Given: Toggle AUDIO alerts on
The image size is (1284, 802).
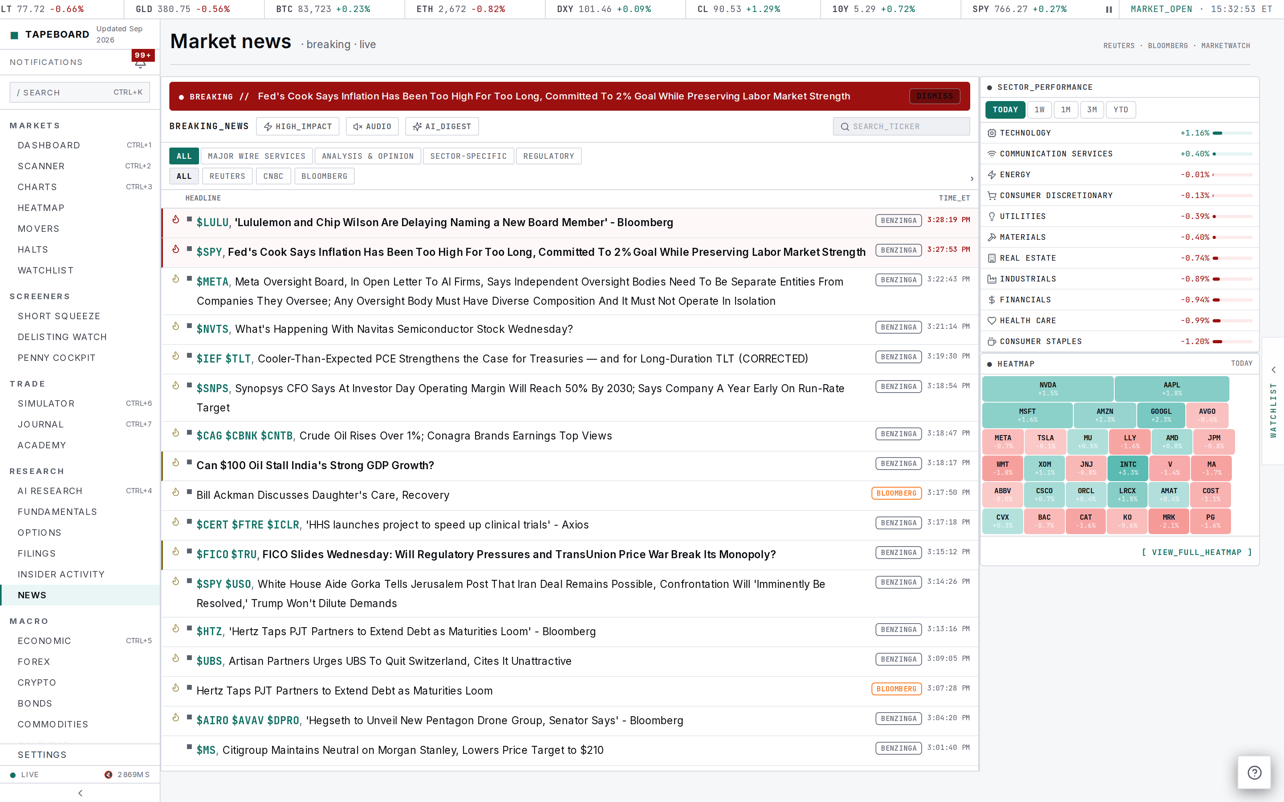Looking at the screenshot, I should click(372, 126).
